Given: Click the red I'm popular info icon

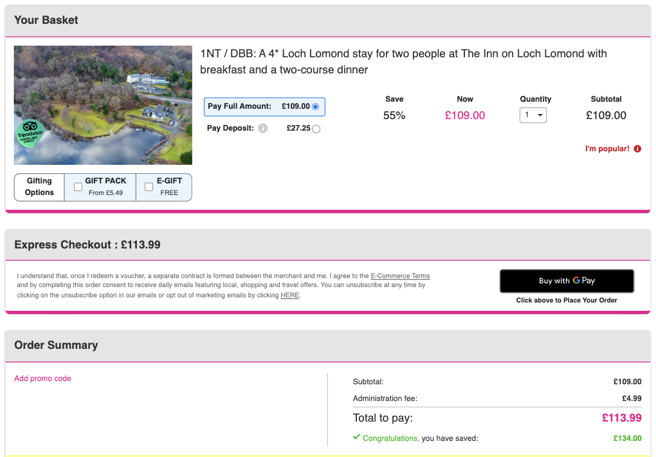Looking at the screenshot, I should (637, 149).
